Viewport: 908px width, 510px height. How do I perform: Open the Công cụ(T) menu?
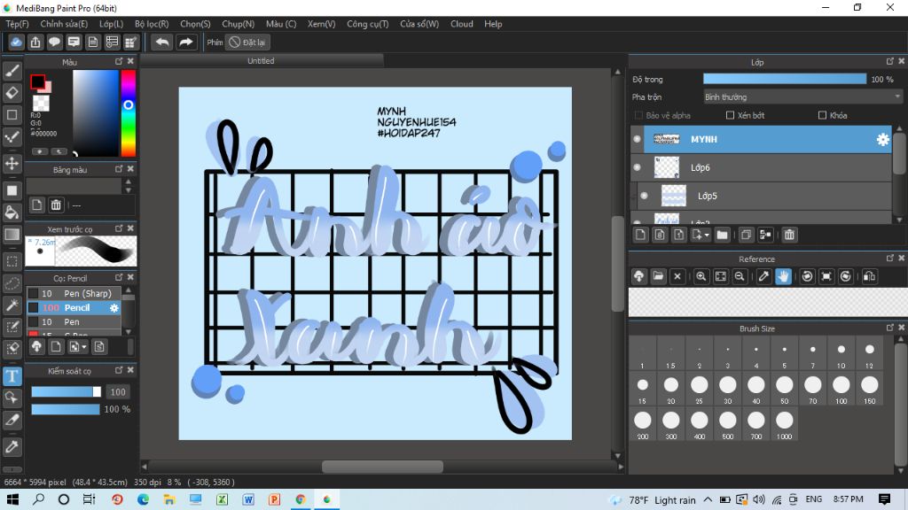coord(368,24)
